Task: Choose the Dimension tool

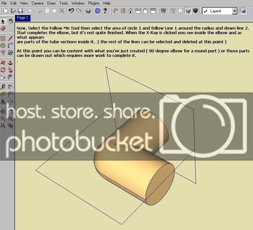Action: 10,87
